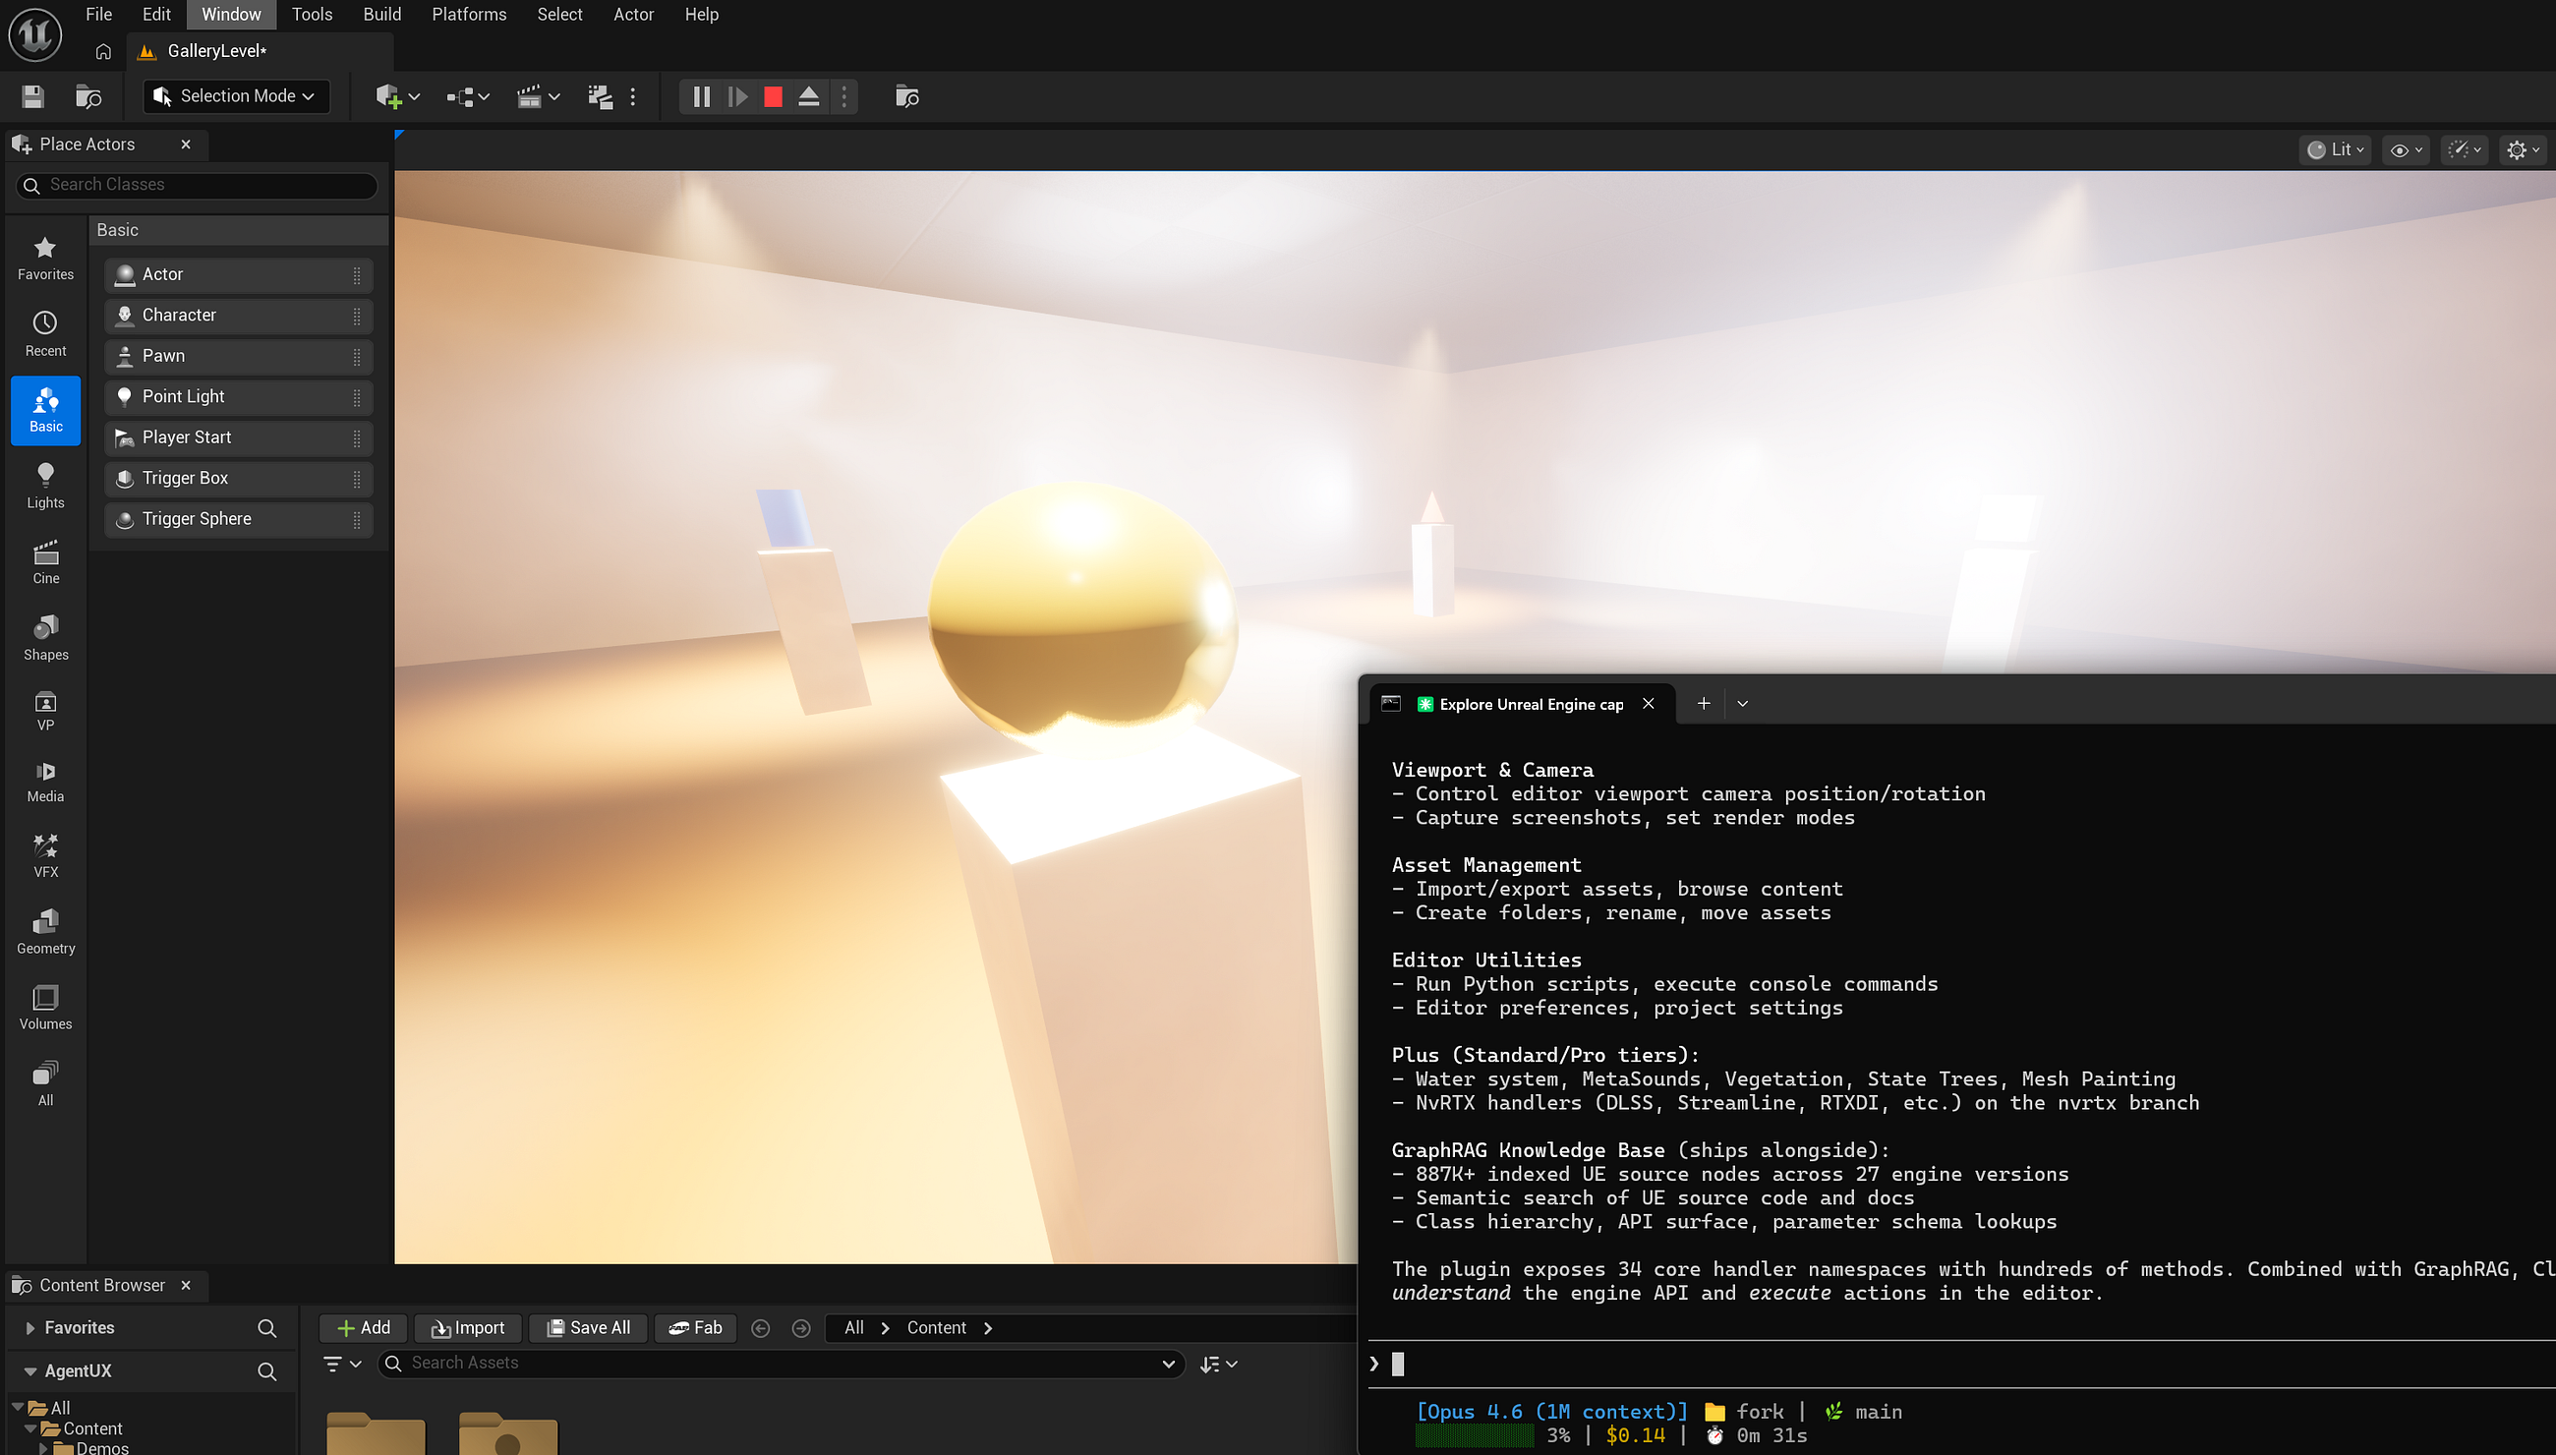Select the Media category
The image size is (2556, 1455).
[x=45, y=782]
